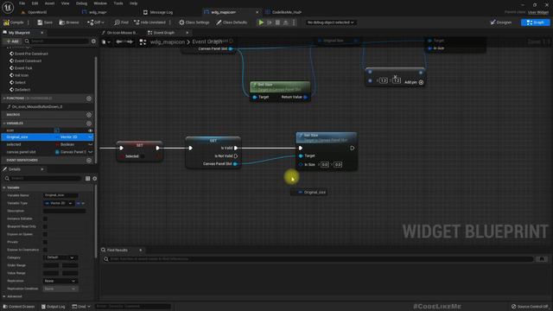The height and width of the screenshot is (311, 553).
Task: Switch to the Message Log tab
Action: coord(158,12)
